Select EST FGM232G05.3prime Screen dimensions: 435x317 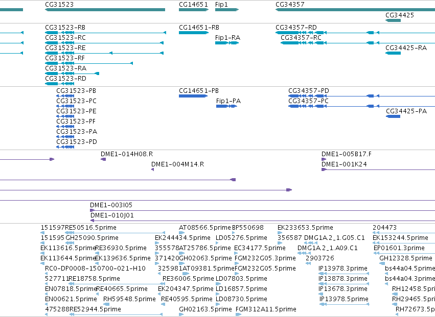click(x=265, y=258)
